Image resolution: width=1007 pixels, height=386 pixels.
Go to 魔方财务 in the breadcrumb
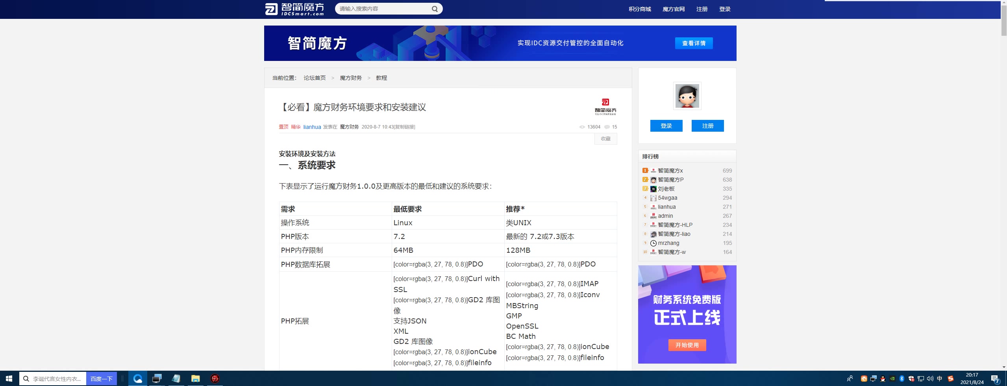[x=351, y=78]
